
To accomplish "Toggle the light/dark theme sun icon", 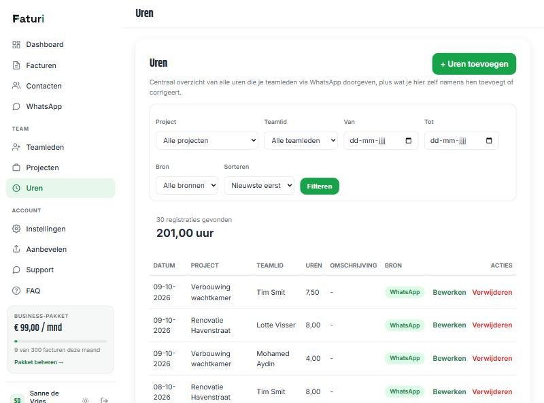I will 86,400.
